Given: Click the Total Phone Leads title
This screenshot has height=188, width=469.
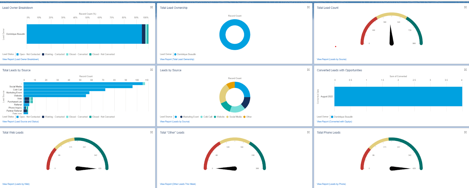Looking at the screenshot, I should (329, 133).
